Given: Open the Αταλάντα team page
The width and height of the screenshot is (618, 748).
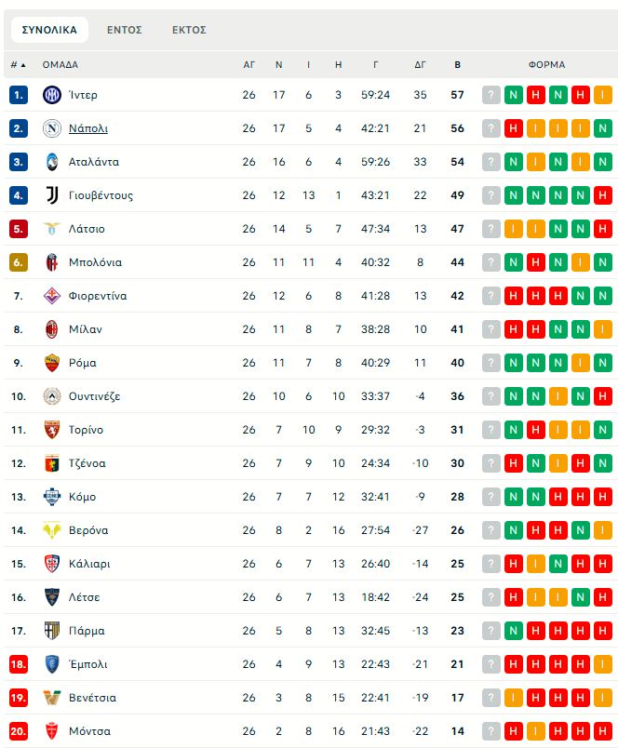Looking at the screenshot, I should click(94, 162).
